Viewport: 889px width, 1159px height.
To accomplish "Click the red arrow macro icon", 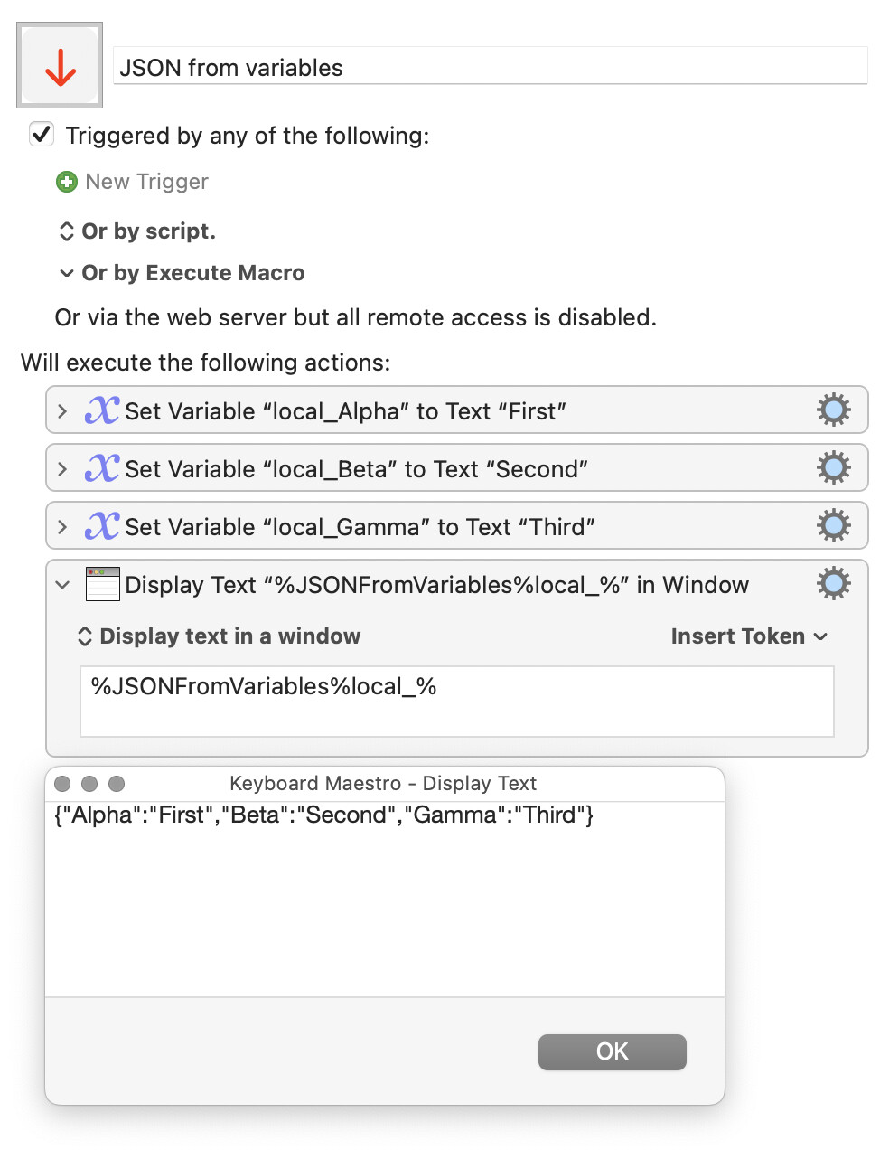I will [60, 65].
